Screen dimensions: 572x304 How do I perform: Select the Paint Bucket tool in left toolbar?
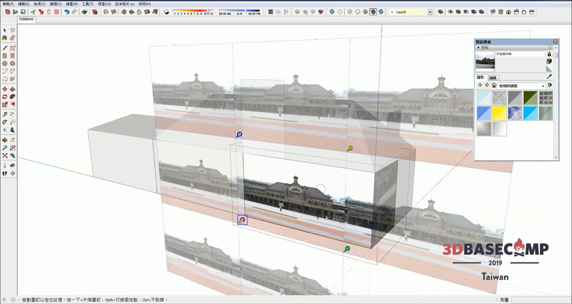(4, 38)
